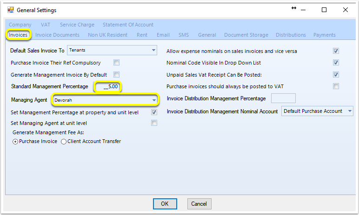
Task: Click the Cancel button
Action: pyautogui.click(x=199, y=204)
